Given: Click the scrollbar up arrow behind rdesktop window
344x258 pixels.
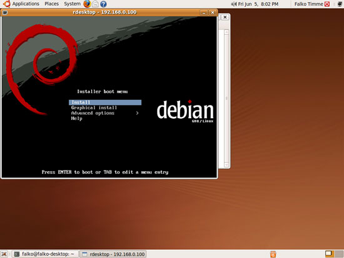Looking at the screenshot, I should (226, 32).
